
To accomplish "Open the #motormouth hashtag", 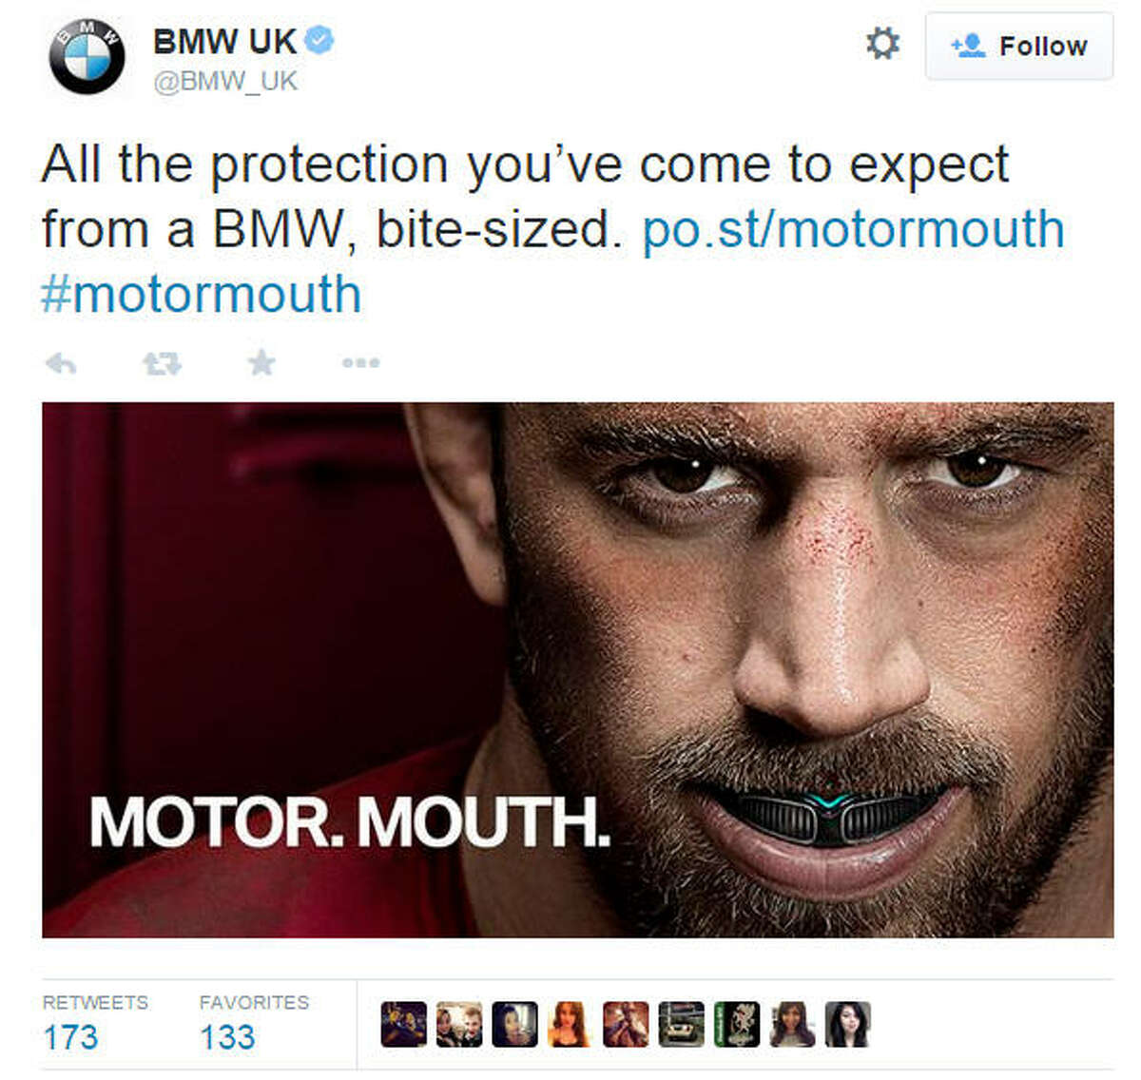I will tap(199, 295).
